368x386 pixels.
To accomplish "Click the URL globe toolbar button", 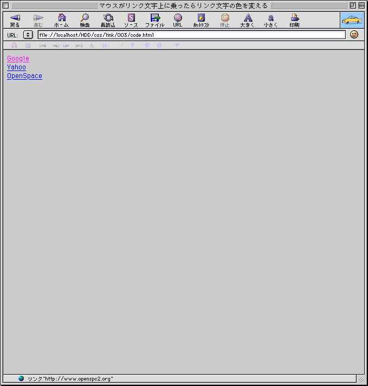I will (x=177, y=21).
